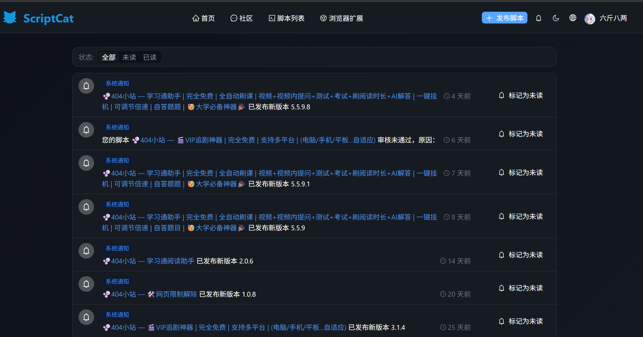
Task: Click bell avatar of the 2.0.6 notification
Action: pos(86,251)
